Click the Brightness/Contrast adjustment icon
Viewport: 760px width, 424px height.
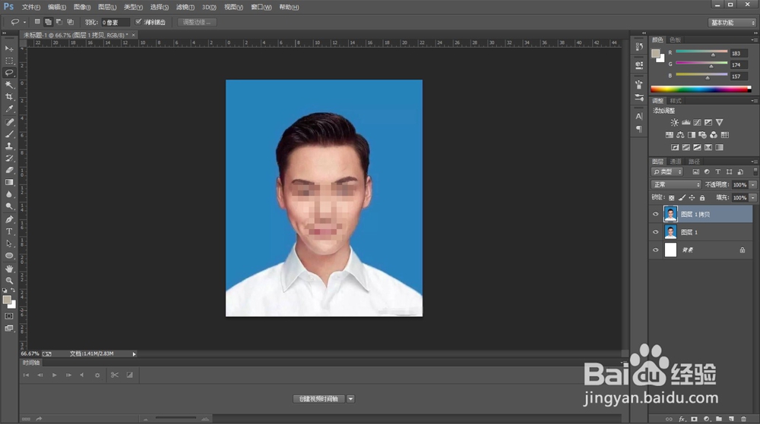point(674,122)
